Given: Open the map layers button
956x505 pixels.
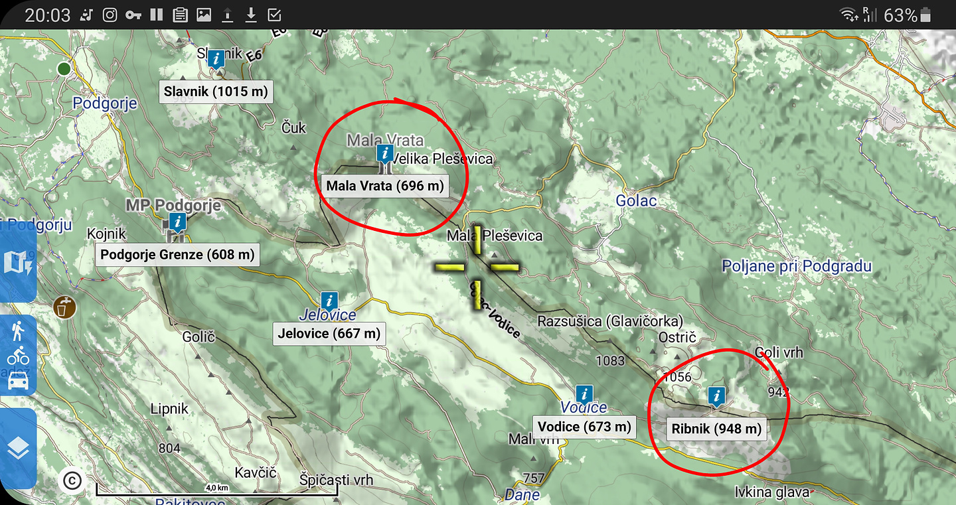Looking at the screenshot, I should click(18, 449).
